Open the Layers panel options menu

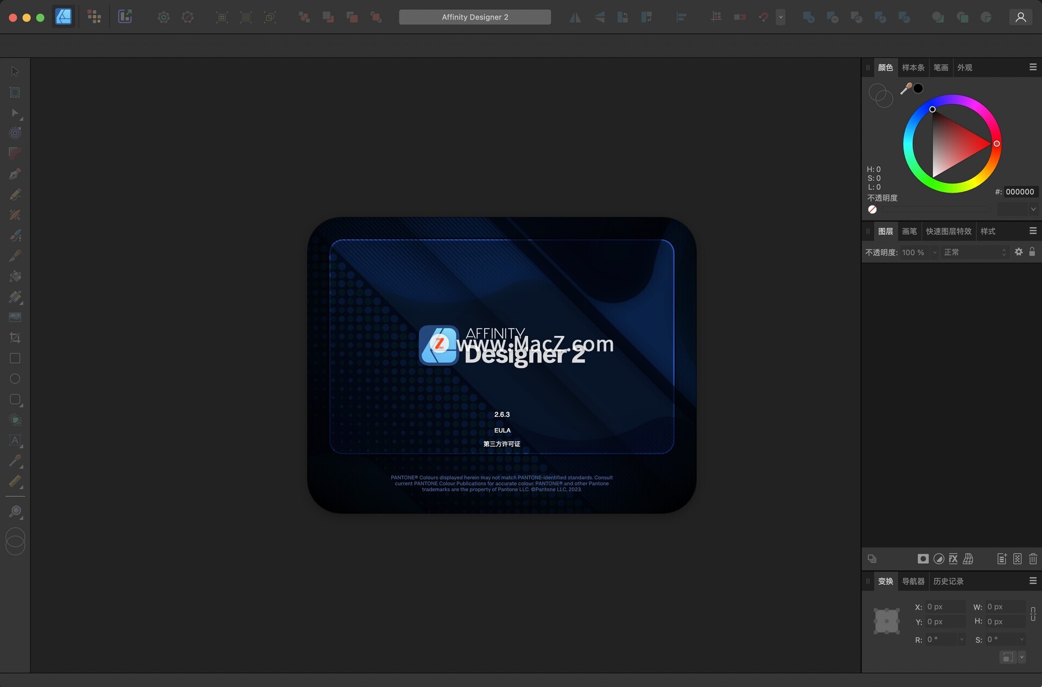[1033, 231]
